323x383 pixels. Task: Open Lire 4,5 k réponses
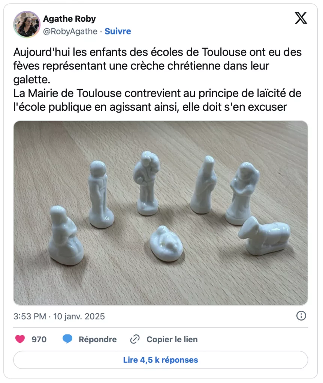(160, 360)
